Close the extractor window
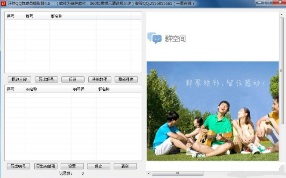The image size is (286, 178). coord(280,3)
